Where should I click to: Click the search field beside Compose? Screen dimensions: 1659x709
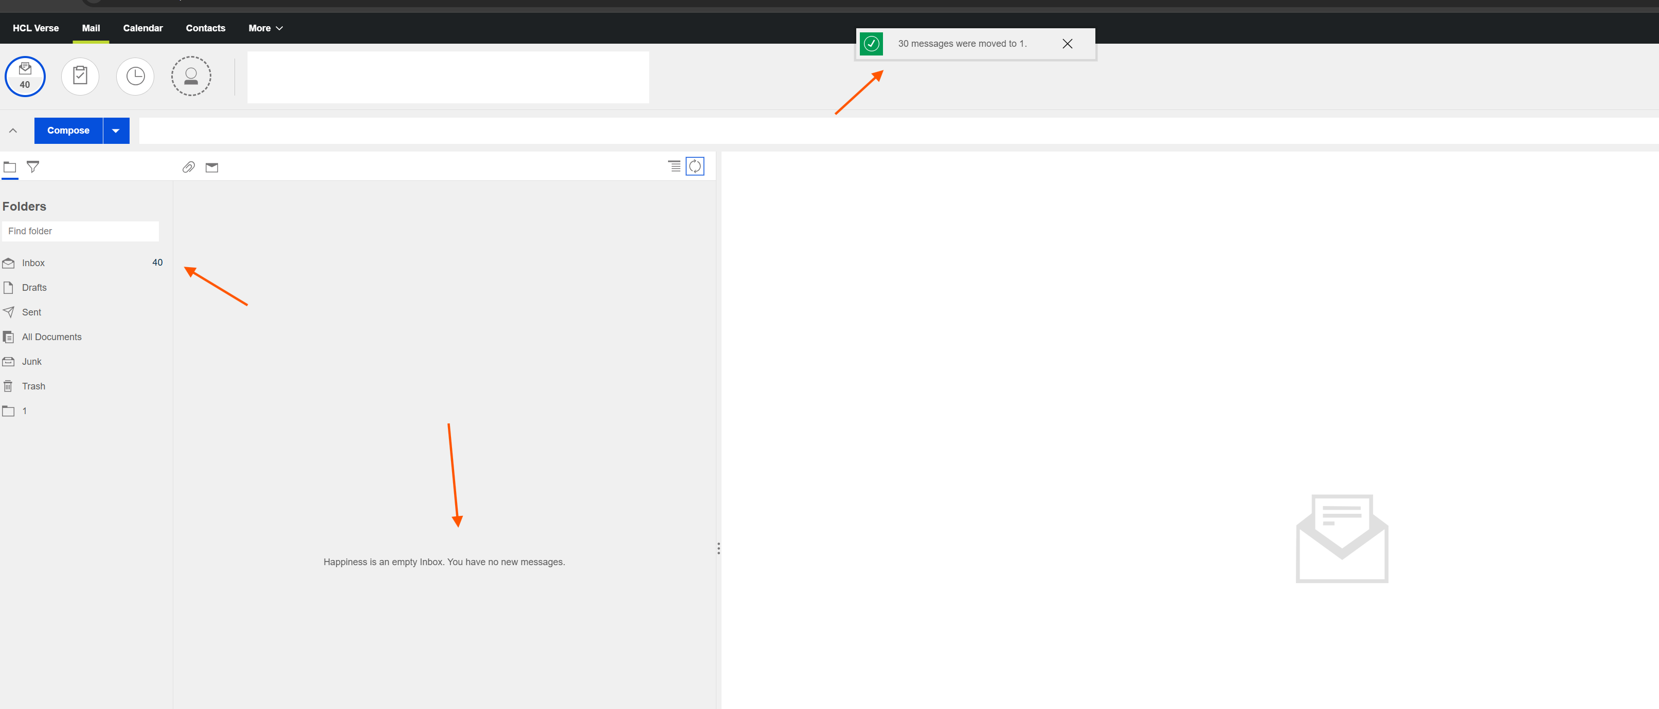point(898,130)
